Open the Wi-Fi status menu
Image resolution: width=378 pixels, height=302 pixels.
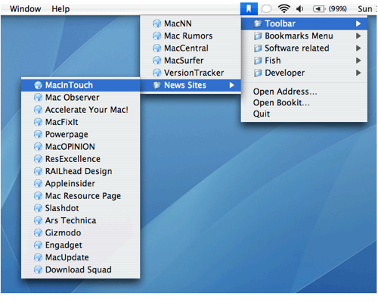[284, 9]
